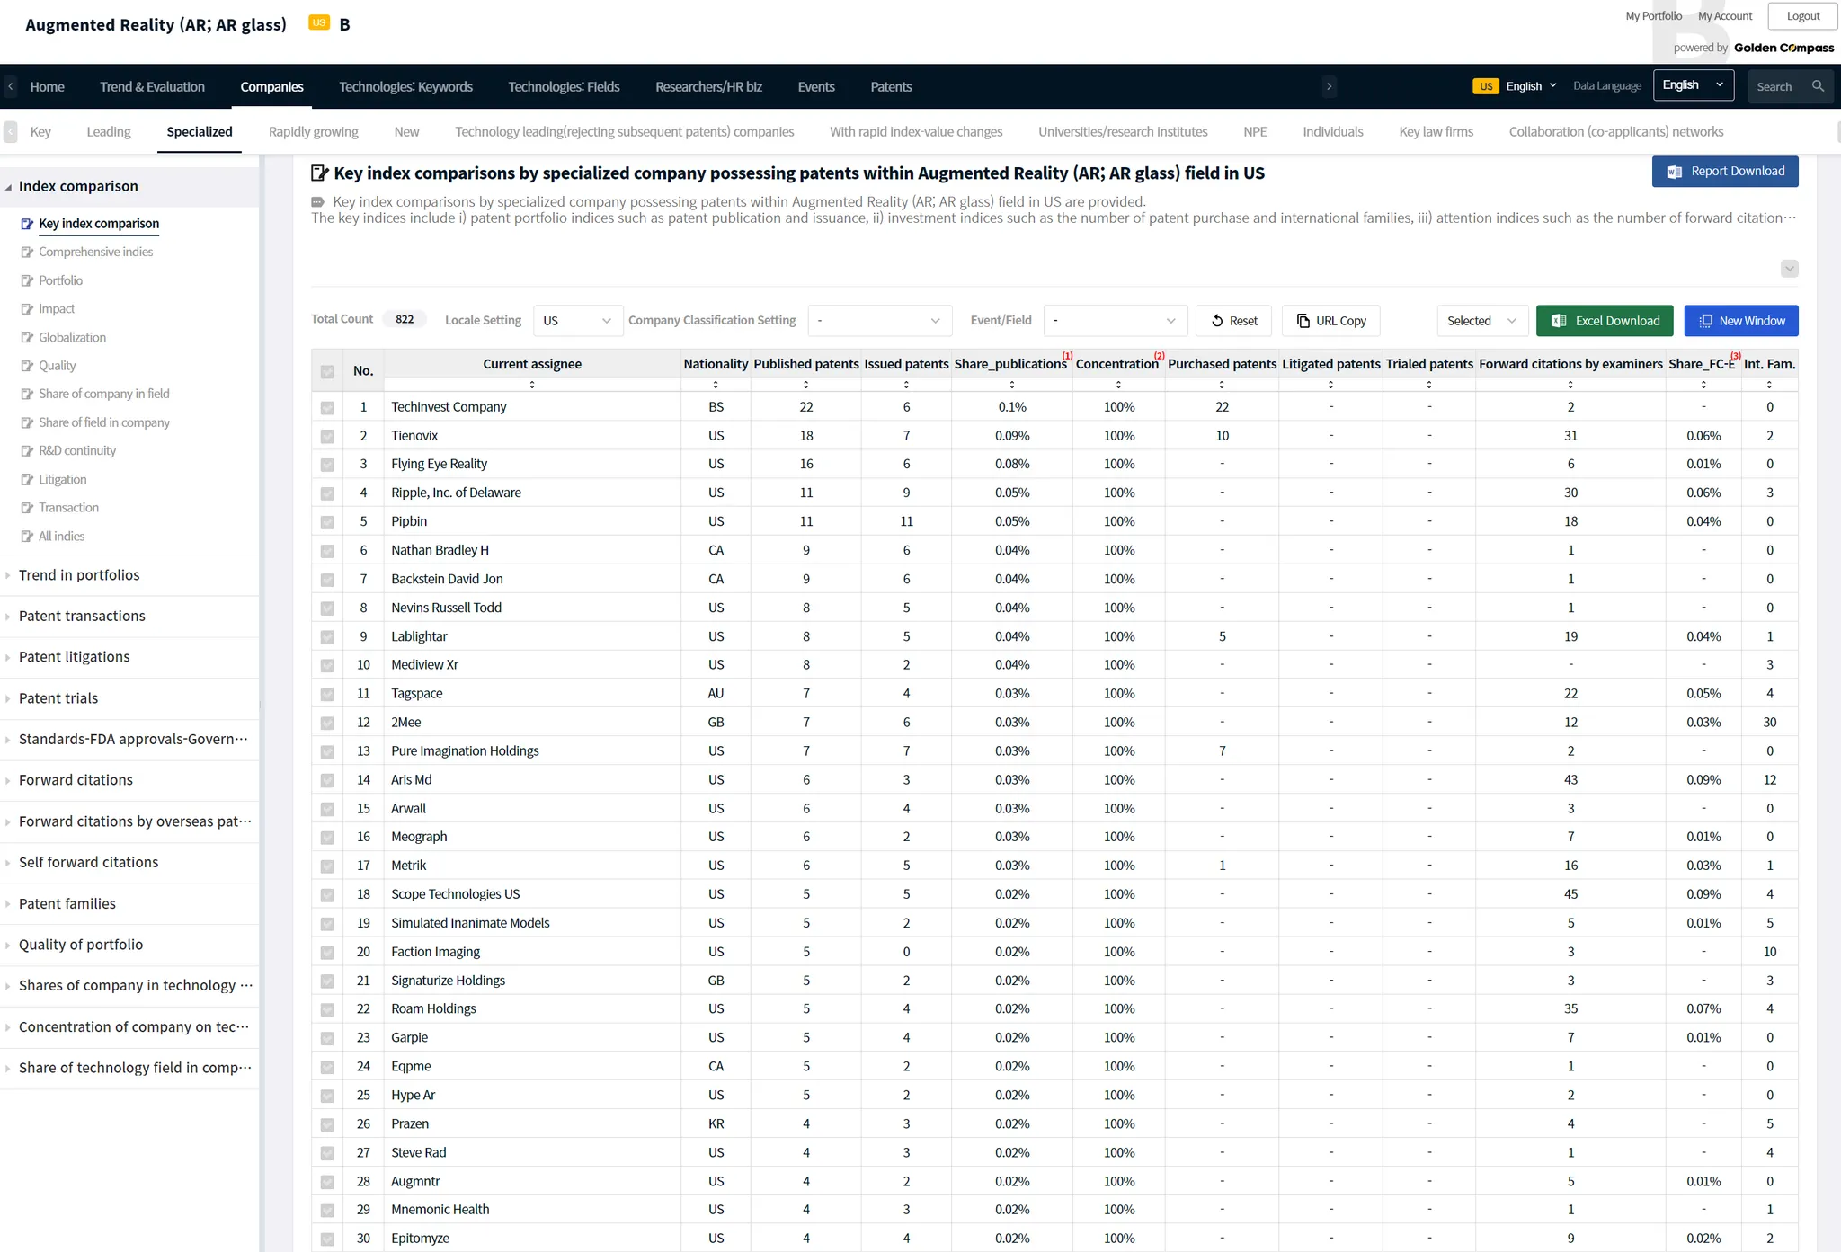Click the URL Copy icon button
Screen dimensions: 1841x1252
point(1303,321)
